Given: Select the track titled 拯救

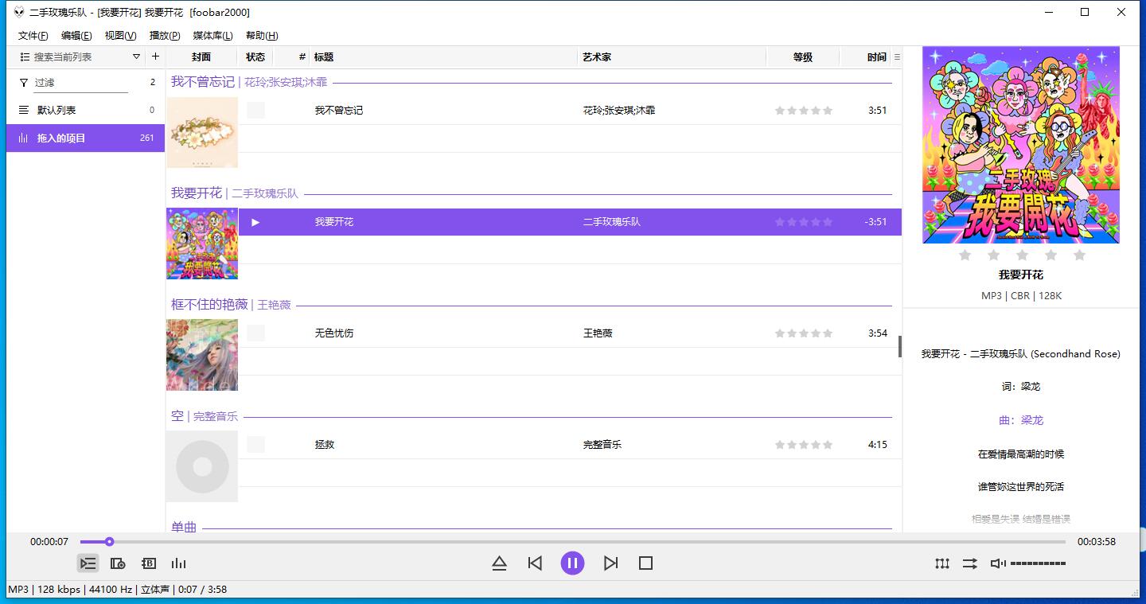Looking at the screenshot, I should [x=325, y=445].
